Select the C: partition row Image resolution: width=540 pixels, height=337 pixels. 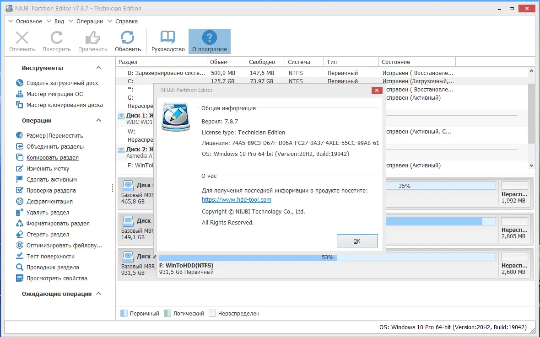321,81
